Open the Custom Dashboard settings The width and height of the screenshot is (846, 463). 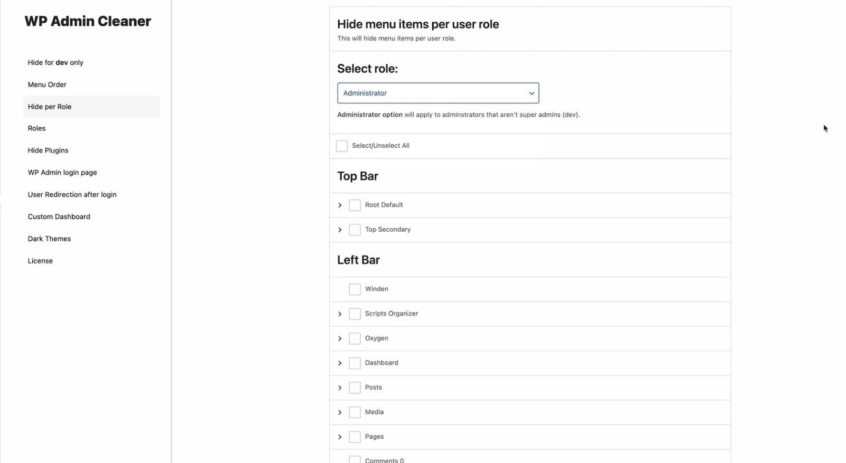tap(59, 216)
